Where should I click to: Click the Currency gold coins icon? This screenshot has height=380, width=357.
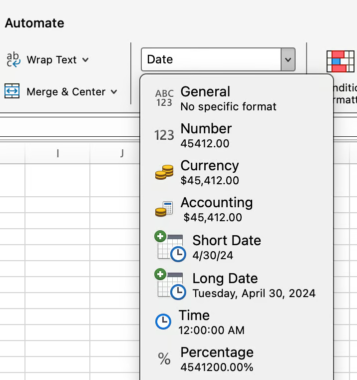click(164, 173)
